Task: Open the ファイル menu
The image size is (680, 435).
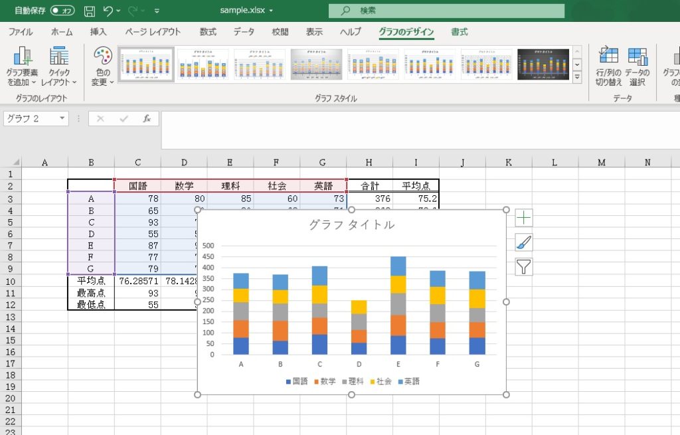Action: [x=21, y=32]
